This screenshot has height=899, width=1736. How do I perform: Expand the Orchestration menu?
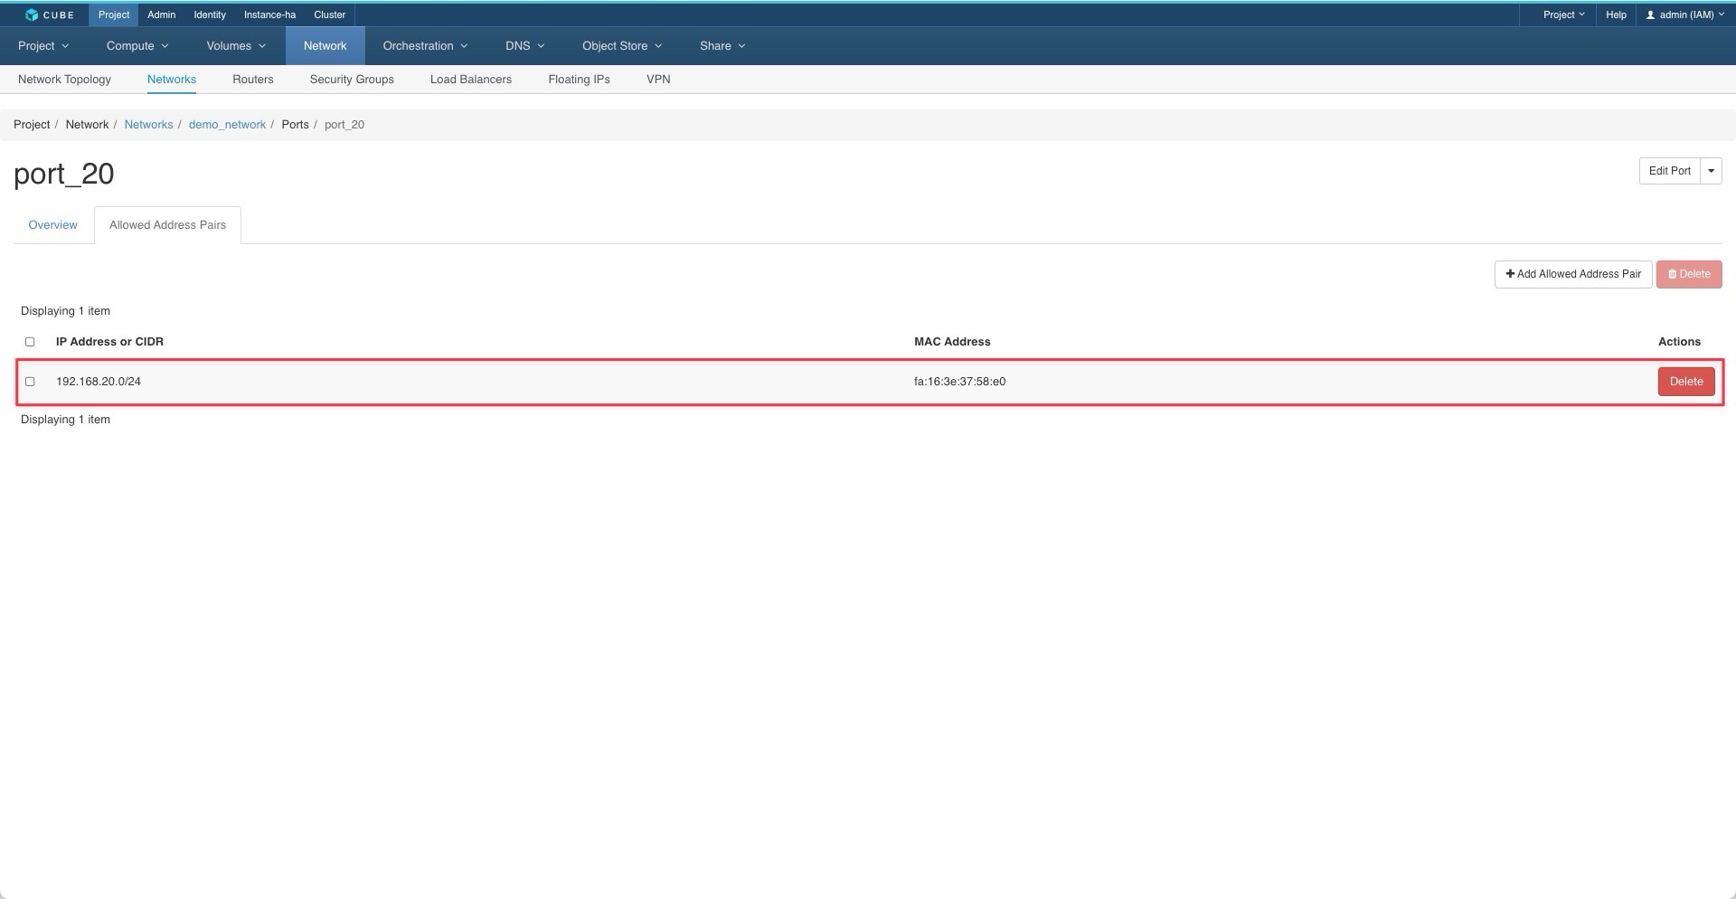(425, 45)
